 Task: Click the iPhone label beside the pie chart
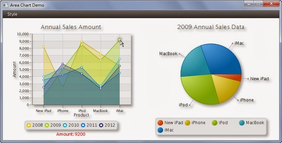coord(247,100)
